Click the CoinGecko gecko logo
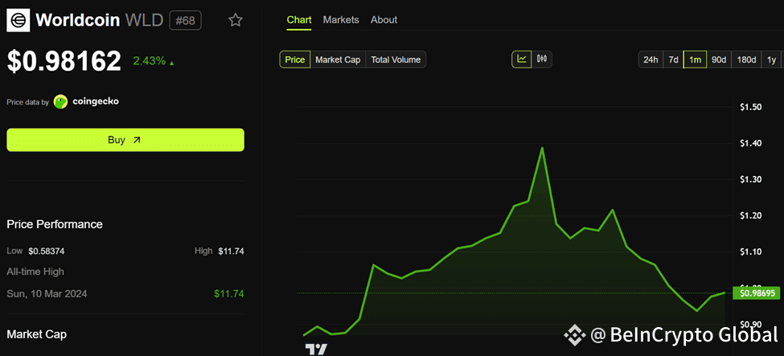Viewport: 784px width, 356px height. 60,101
